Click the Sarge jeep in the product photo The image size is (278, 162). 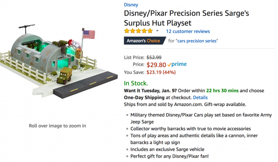tap(65, 75)
